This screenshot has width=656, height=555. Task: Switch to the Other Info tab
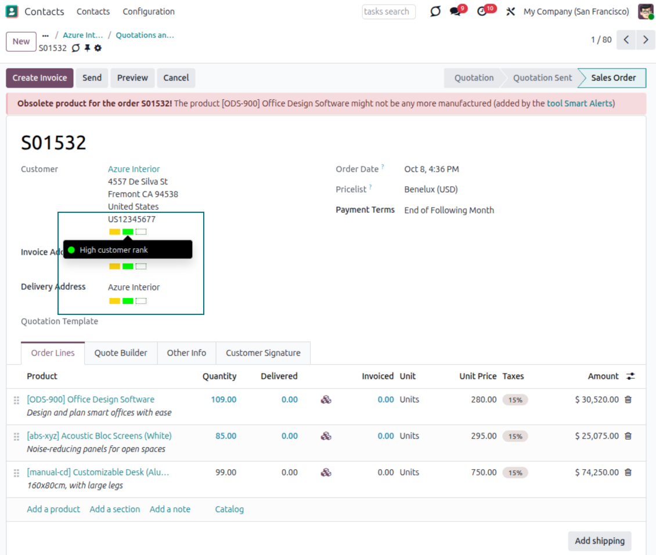pos(186,353)
